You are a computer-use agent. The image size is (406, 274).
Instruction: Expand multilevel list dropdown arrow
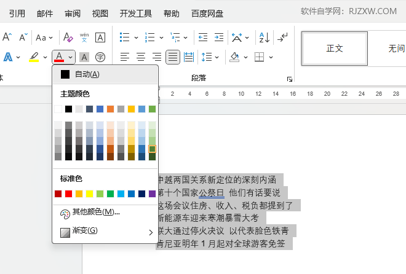click(x=185, y=37)
